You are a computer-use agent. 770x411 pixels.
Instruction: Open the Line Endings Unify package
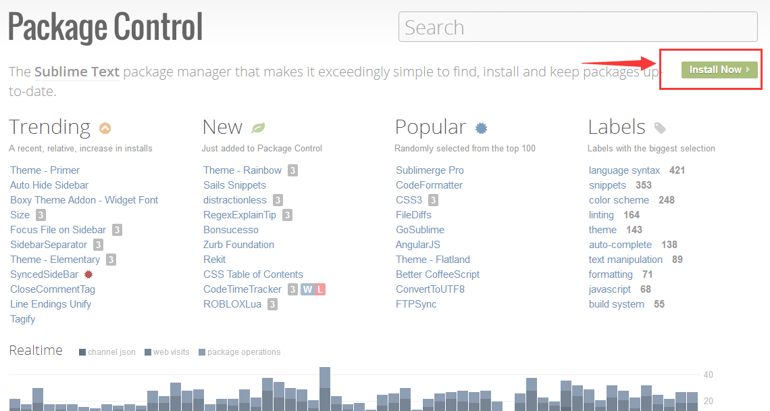click(x=51, y=304)
